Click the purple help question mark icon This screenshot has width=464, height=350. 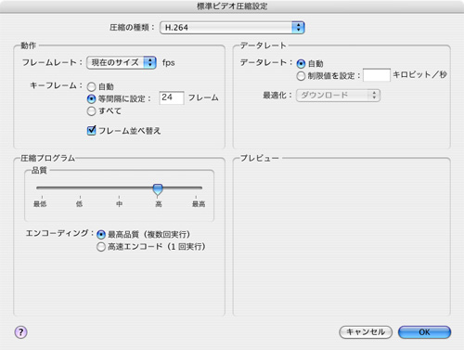point(20,332)
